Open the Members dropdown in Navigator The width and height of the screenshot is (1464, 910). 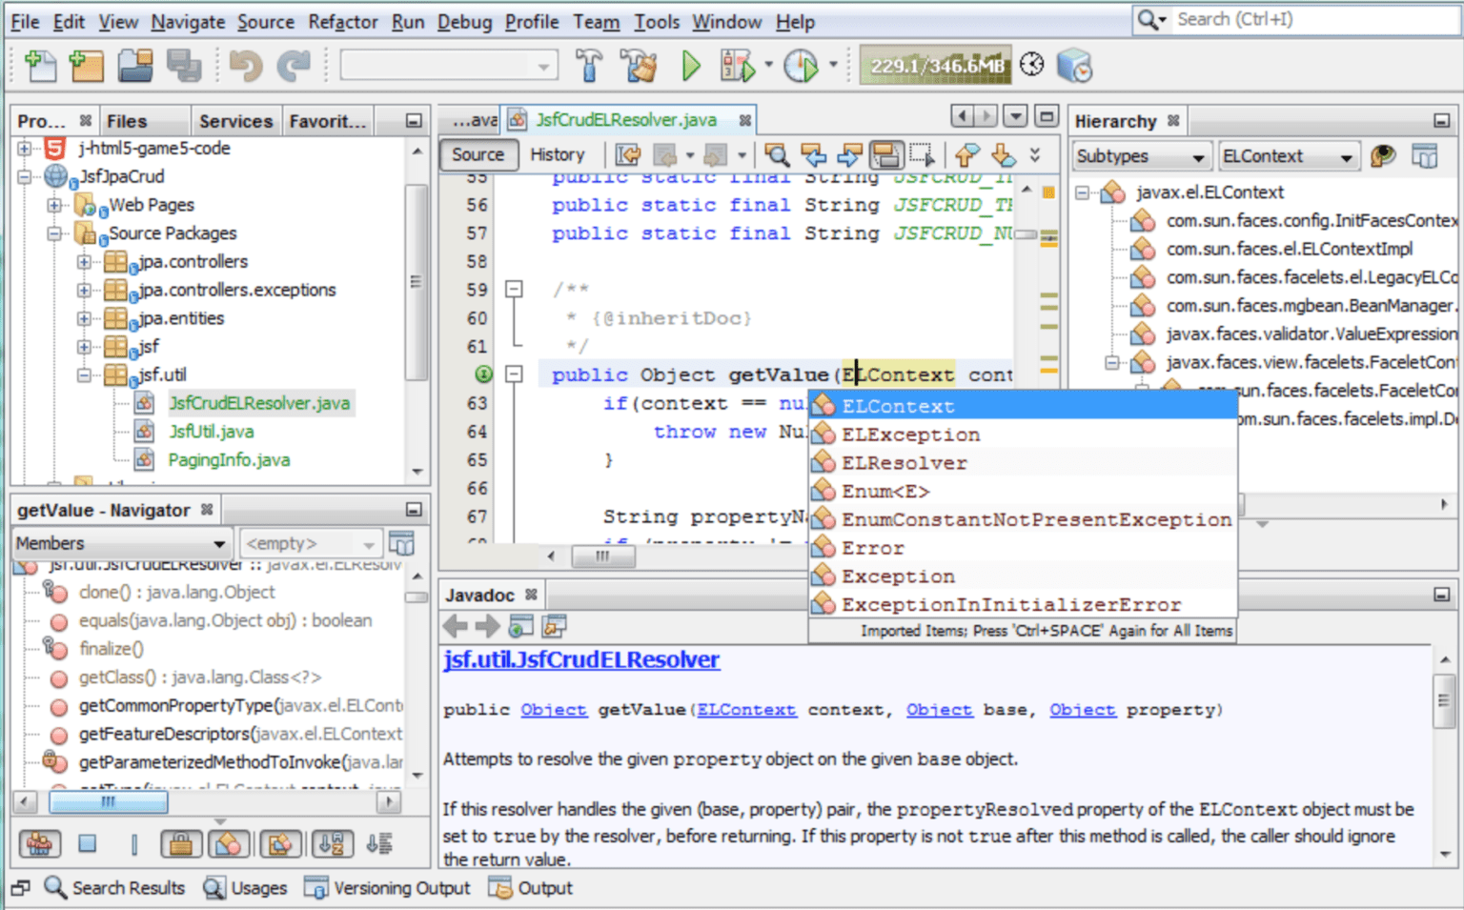pos(121,542)
